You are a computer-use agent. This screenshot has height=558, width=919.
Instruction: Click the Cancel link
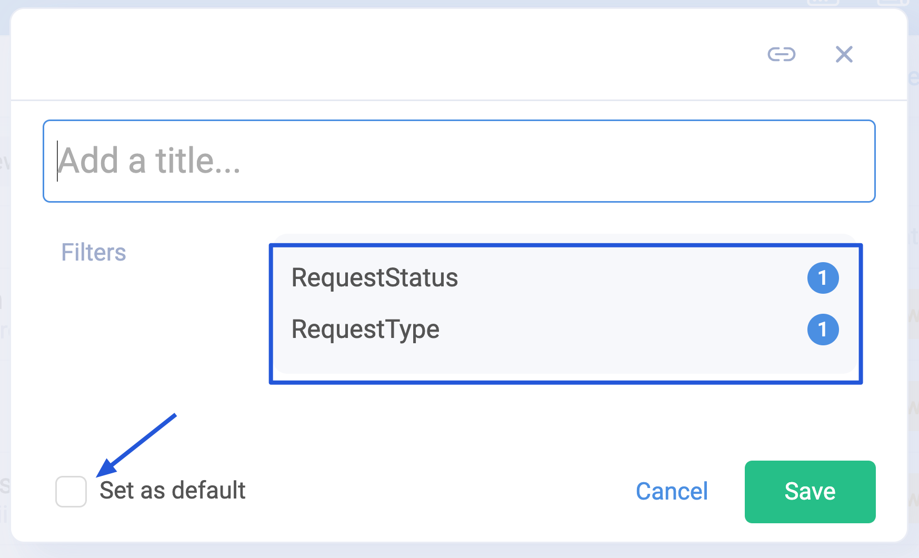click(672, 492)
